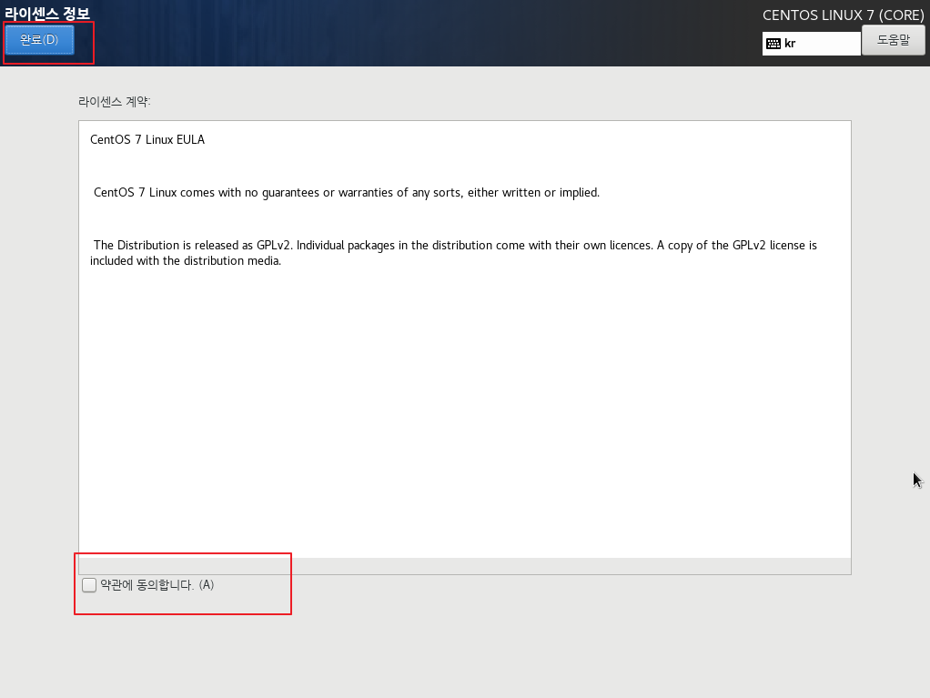
Task: Click the 완료(D) done button
Action: pyautogui.click(x=40, y=40)
